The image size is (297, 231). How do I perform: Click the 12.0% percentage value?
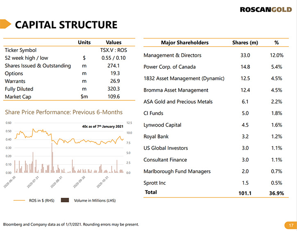[x=277, y=55]
